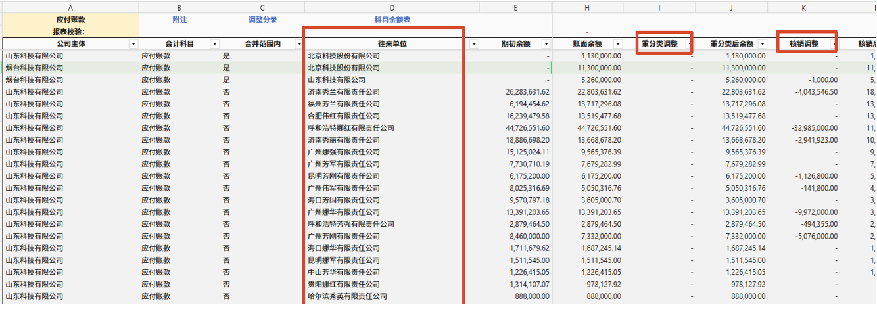The image size is (877, 324).
Task: Open the 期初余额 filter dropdown
Action: (546, 44)
